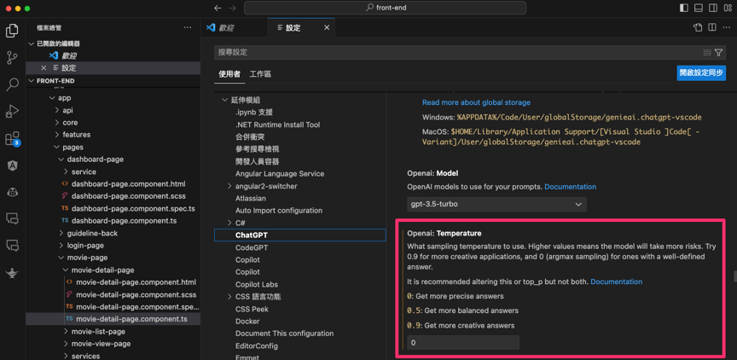Select the 設定 editor tab
The width and height of the screenshot is (737, 360).
tap(301, 28)
